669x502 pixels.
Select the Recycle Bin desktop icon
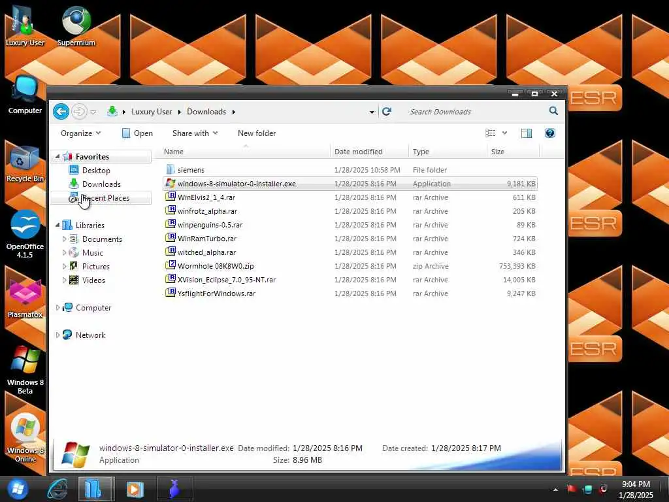click(25, 164)
